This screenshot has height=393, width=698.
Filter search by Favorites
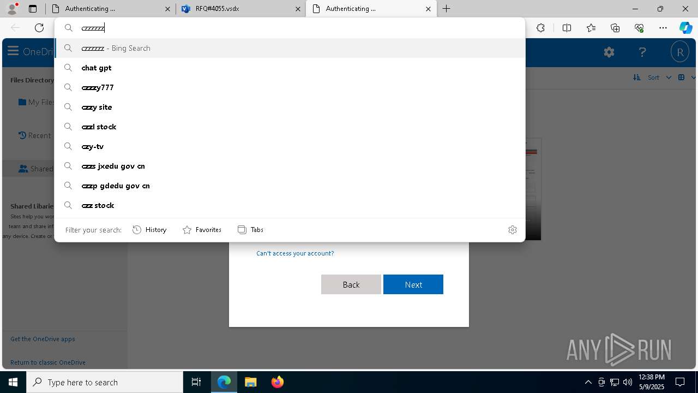[x=202, y=230]
